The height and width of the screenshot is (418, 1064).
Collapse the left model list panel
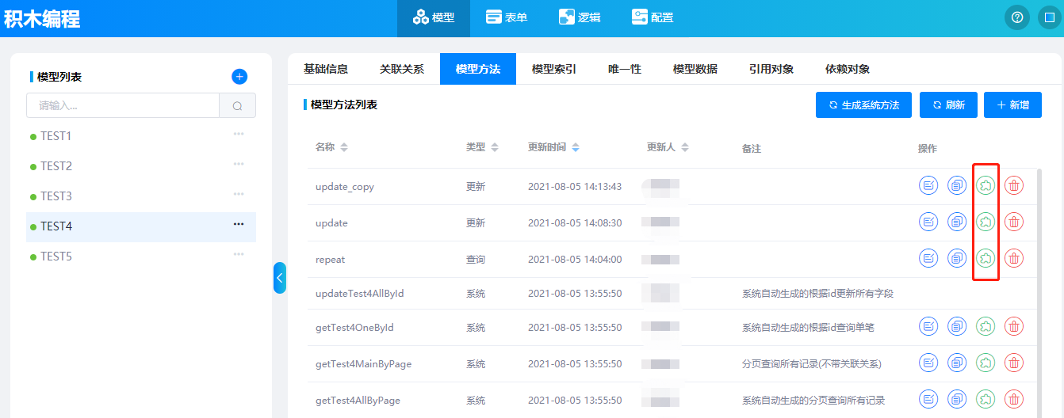(279, 278)
